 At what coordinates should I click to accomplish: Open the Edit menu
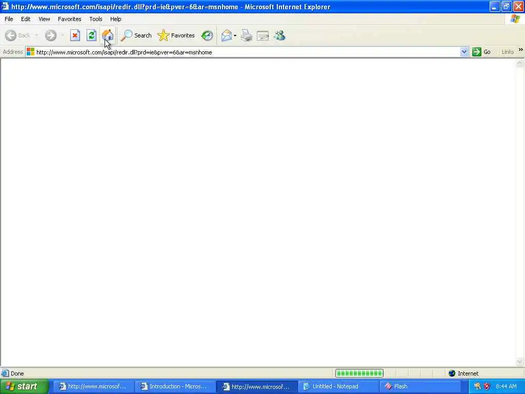tap(26, 19)
